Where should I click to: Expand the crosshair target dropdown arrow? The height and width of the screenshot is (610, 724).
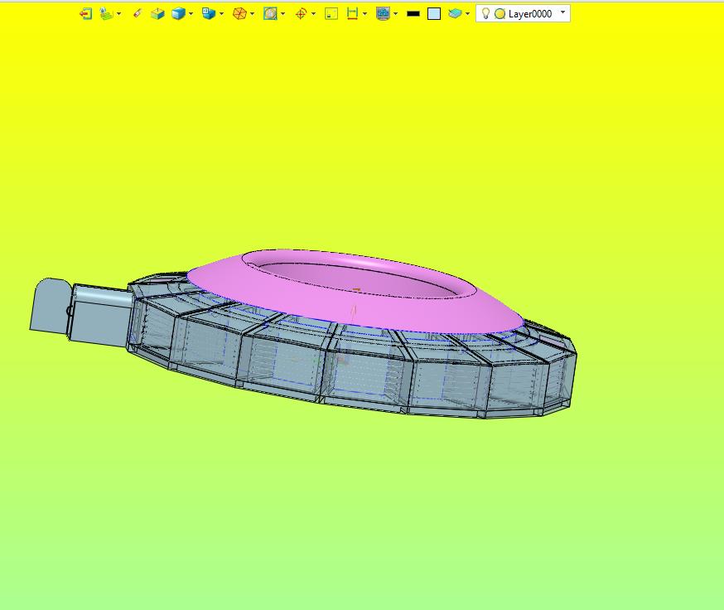[x=313, y=14]
